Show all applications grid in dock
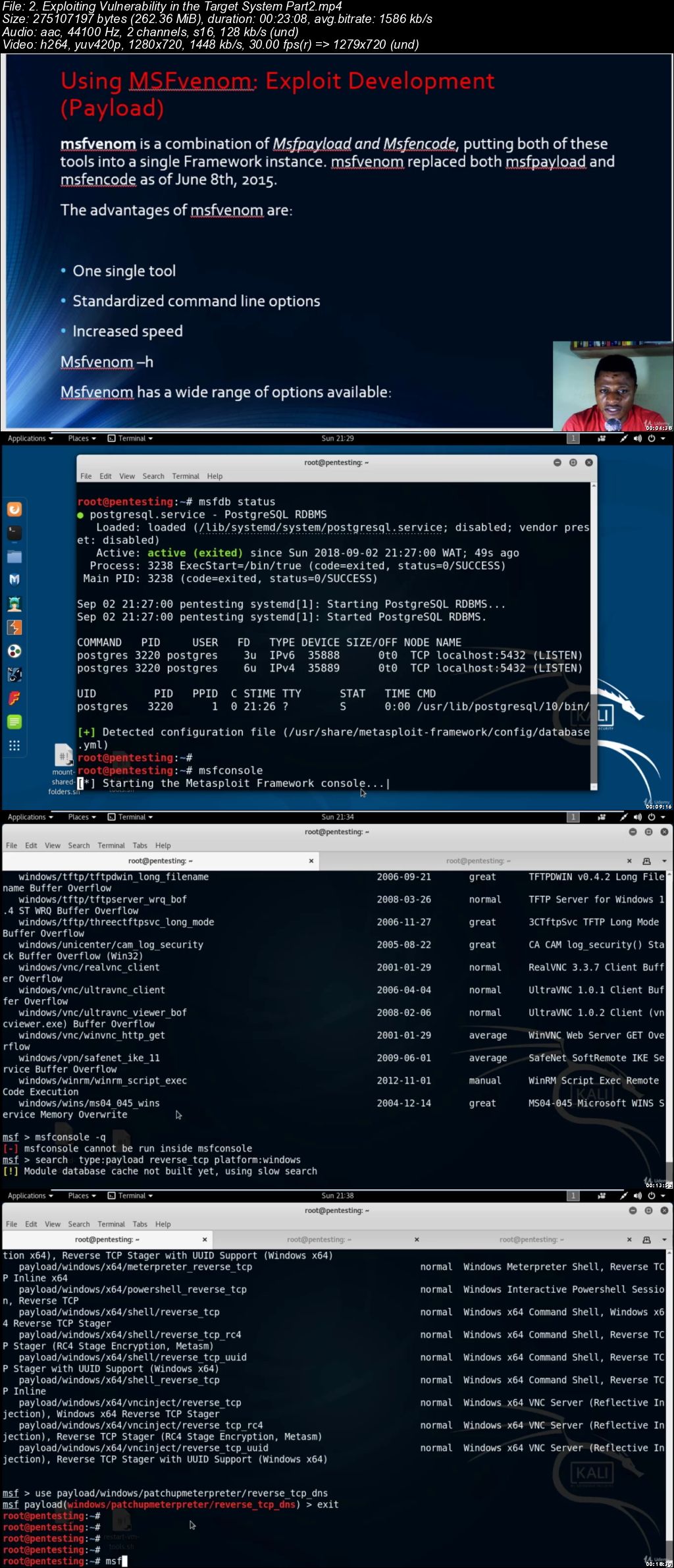674x1568 pixels. click(14, 745)
